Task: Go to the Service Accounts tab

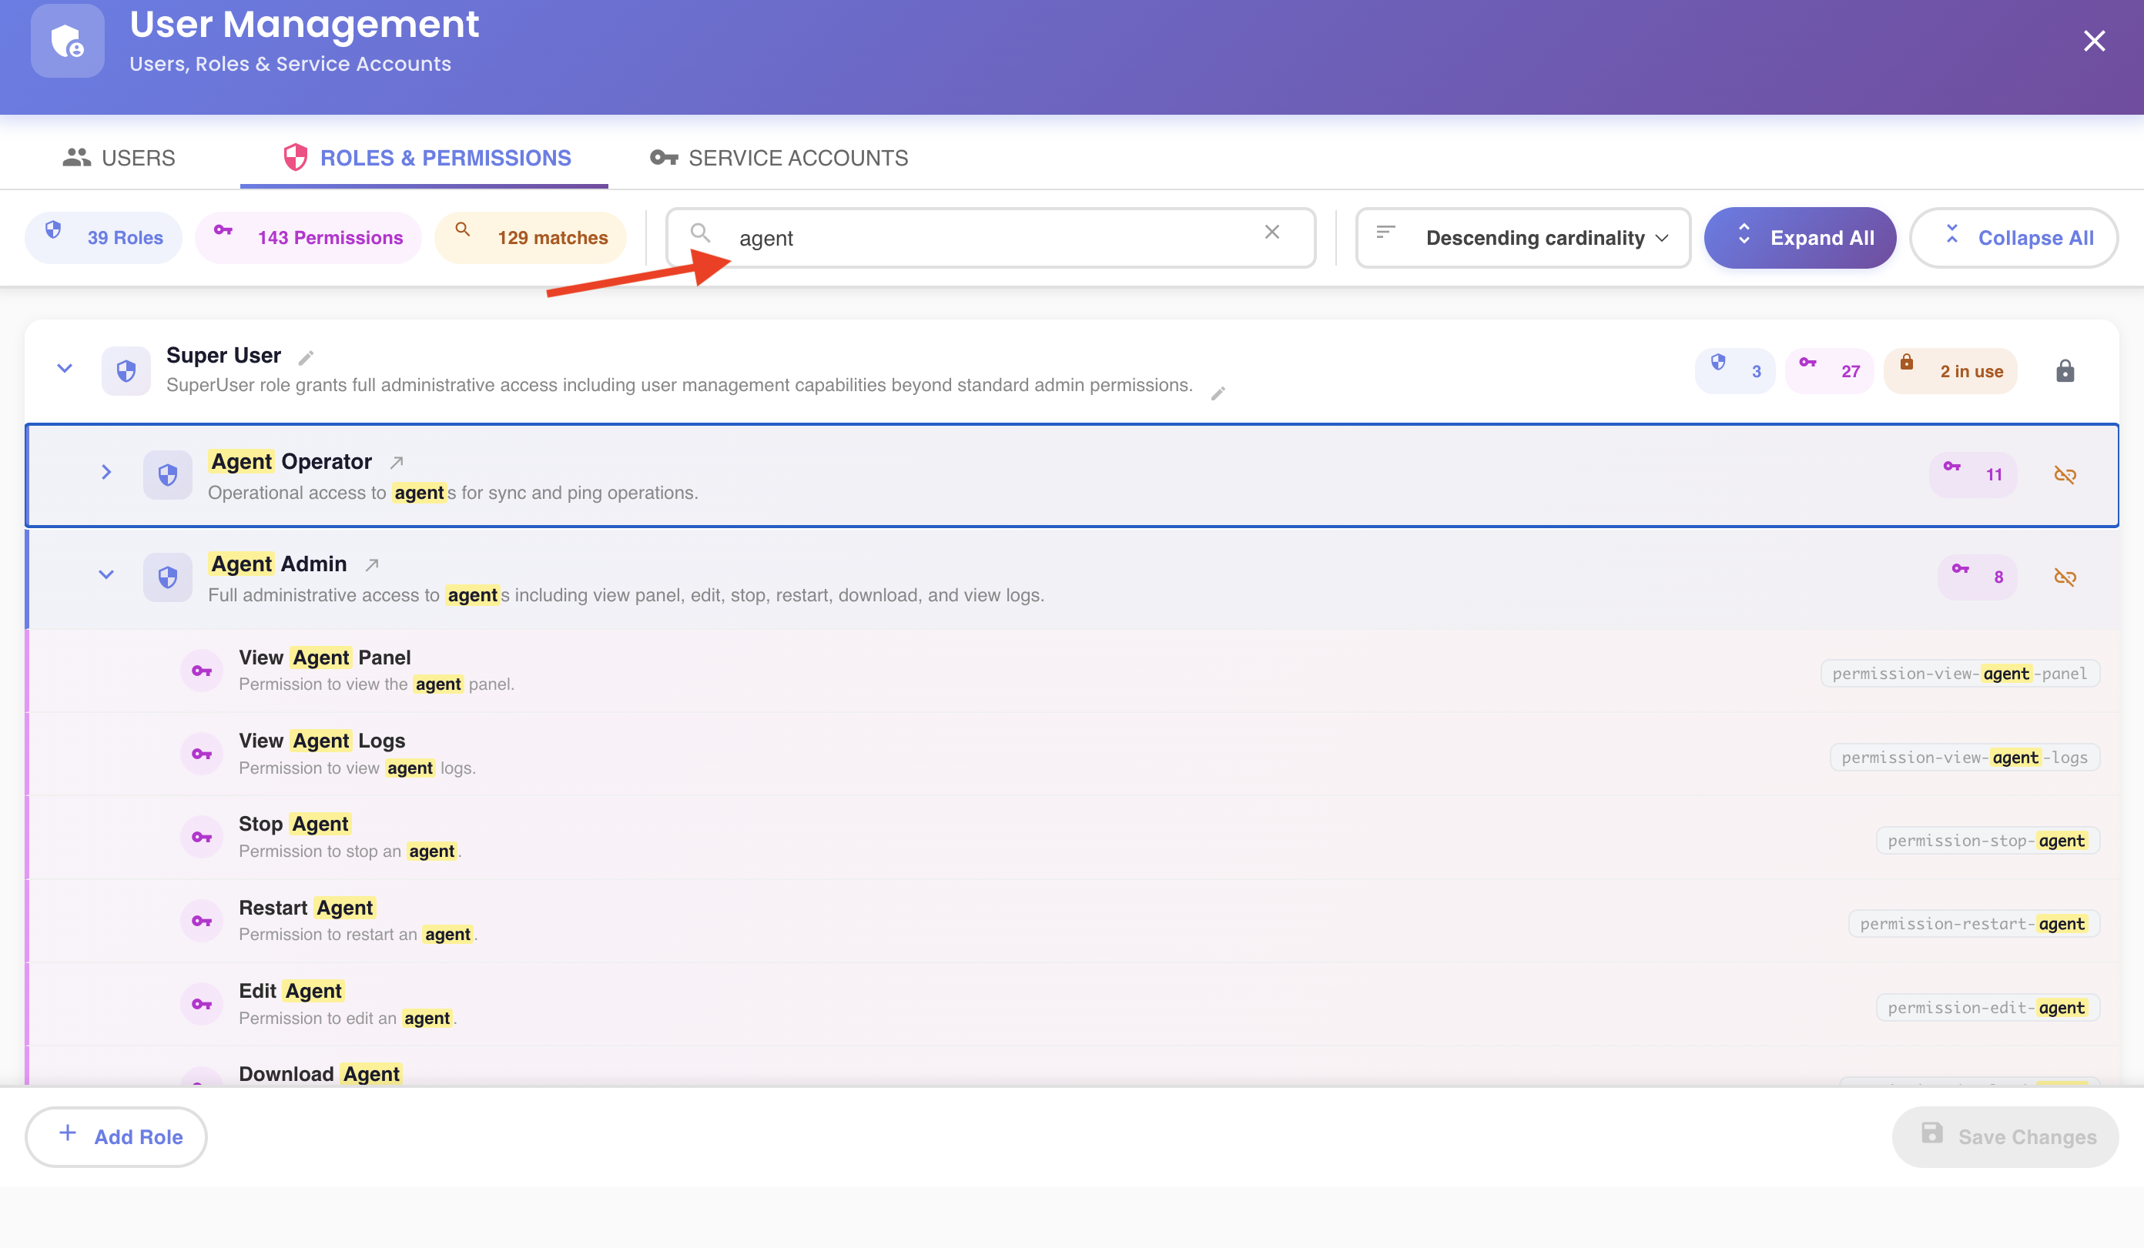Action: pyautogui.click(x=779, y=157)
